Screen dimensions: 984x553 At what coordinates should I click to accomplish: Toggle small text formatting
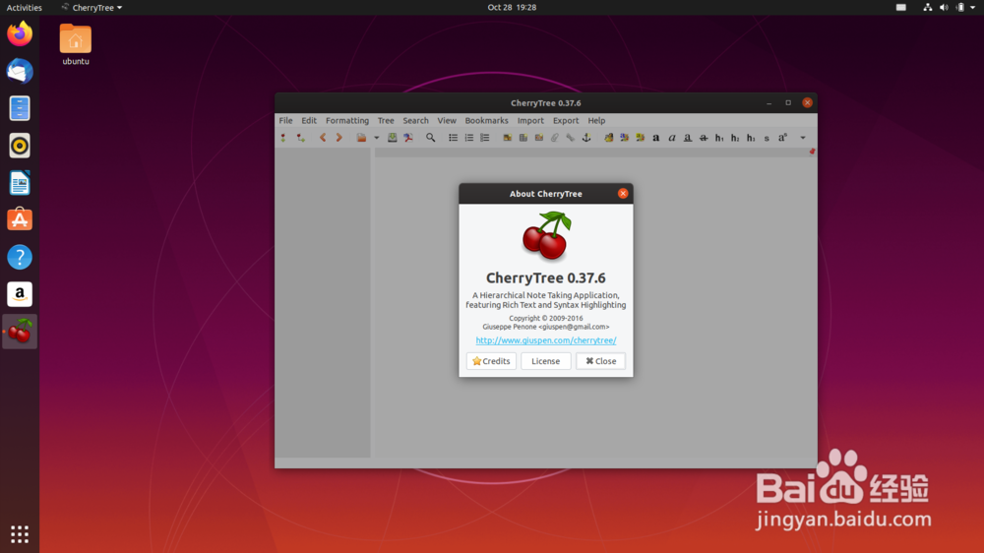767,138
